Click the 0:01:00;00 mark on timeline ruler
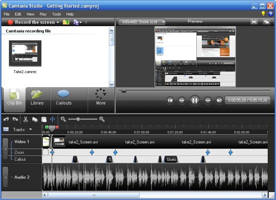 (142, 132)
